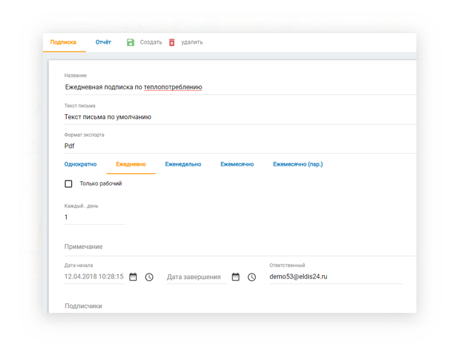Focus the Каждый...день number field
The image size is (458, 344).
94,217
